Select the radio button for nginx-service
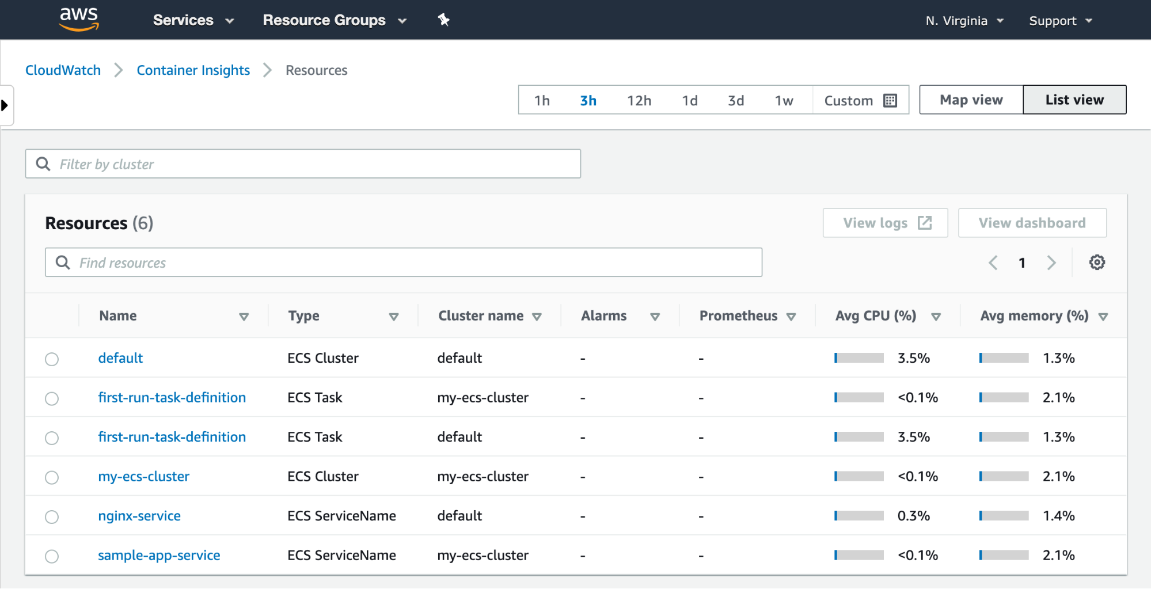This screenshot has height=589, width=1151. [52, 516]
